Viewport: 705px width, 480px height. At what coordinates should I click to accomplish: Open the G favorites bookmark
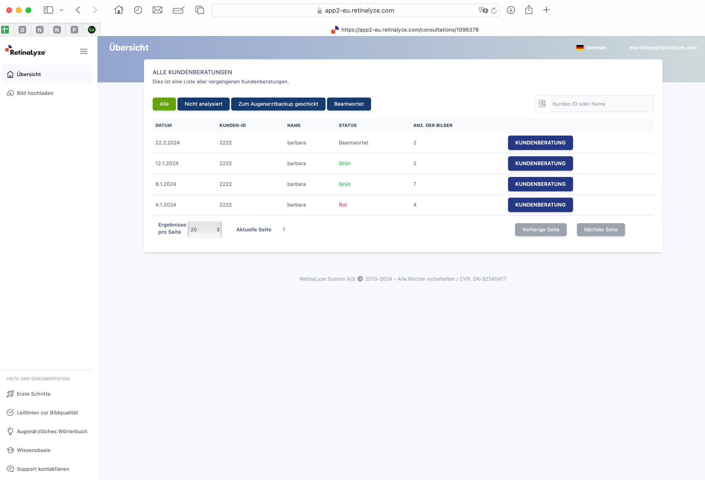click(x=22, y=30)
